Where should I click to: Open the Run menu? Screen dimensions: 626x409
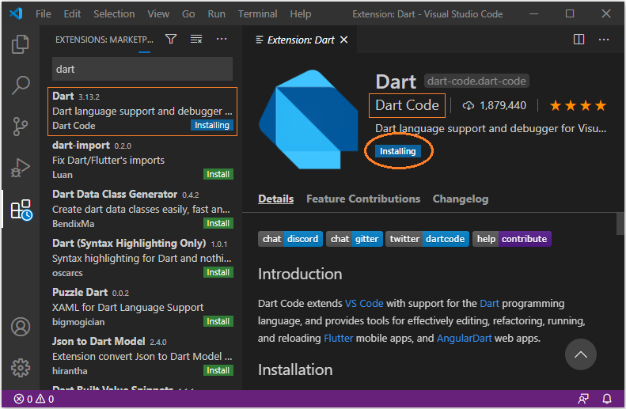point(216,14)
